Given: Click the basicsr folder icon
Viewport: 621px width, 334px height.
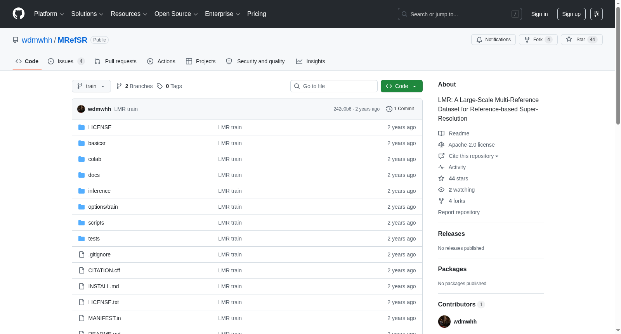Looking at the screenshot, I should [x=82, y=143].
